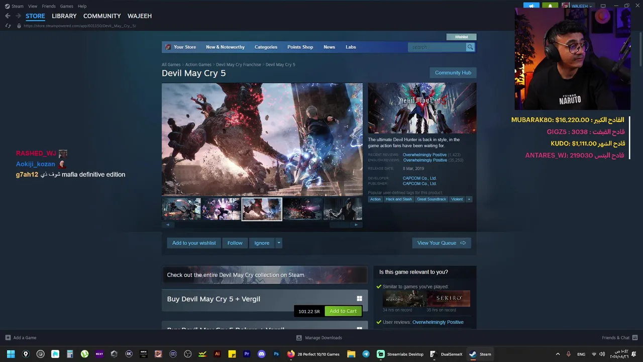Select the first screenshot thumbnail
Image resolution: width=643 pixels, height=362 pixels.
coord(181,209)
